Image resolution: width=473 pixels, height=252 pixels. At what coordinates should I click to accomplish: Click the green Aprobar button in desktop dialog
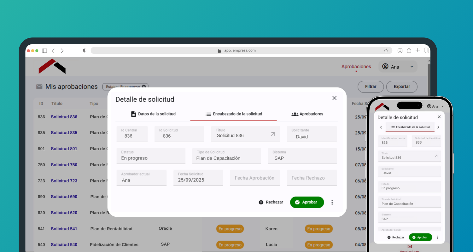point(307,202)
